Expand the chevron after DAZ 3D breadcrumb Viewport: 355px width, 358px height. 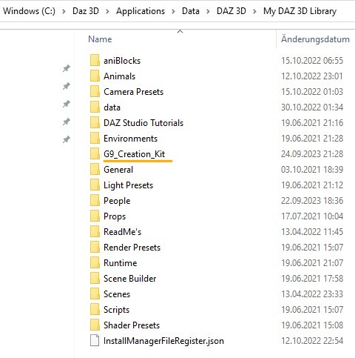[254, 11]
